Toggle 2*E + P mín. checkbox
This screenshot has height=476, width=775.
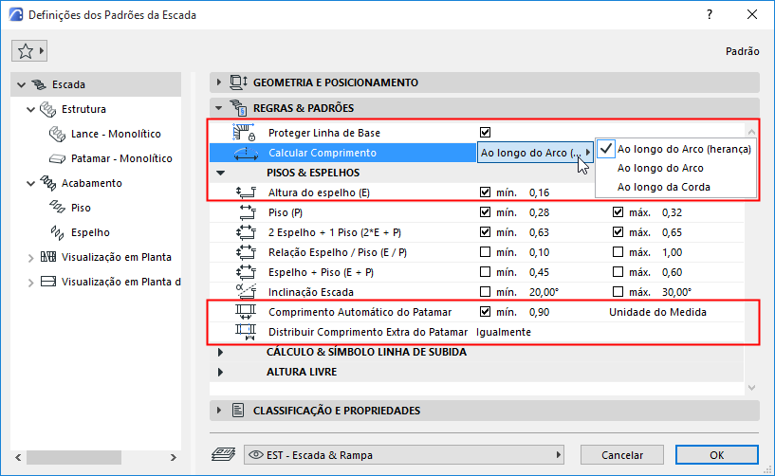(485, 231)
